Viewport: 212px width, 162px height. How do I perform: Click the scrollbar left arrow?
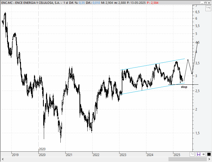[x=2, y=159]
